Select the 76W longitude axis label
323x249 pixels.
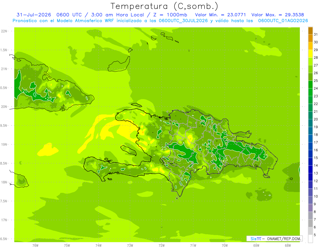pos(35,245)
